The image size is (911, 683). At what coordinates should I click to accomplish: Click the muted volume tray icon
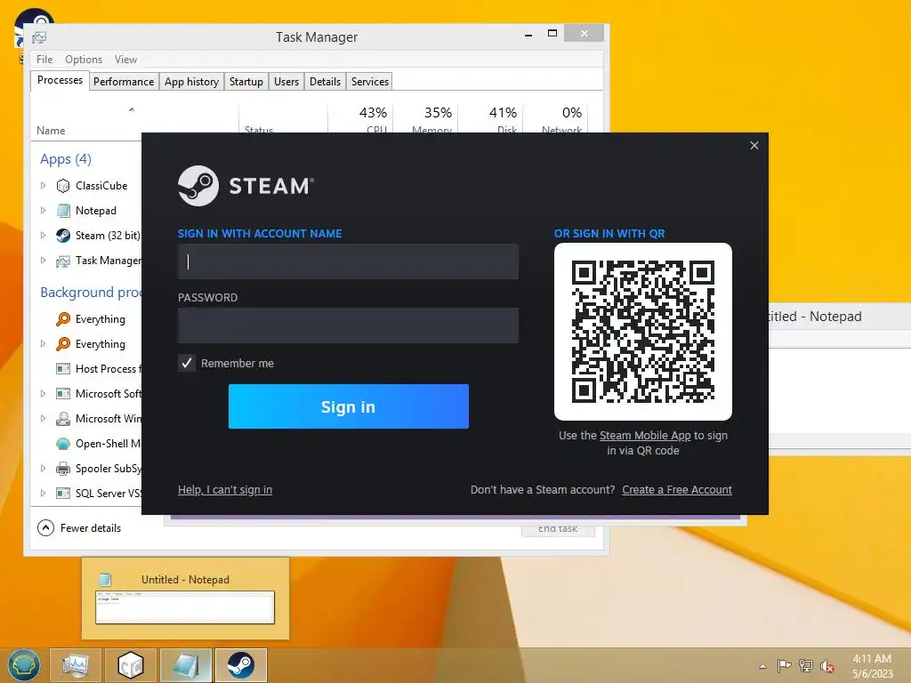tap(827, 666)
